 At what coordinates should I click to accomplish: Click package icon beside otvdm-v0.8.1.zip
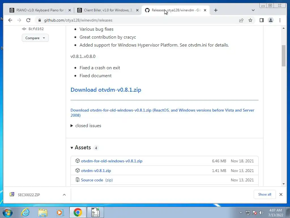[78, 170]
